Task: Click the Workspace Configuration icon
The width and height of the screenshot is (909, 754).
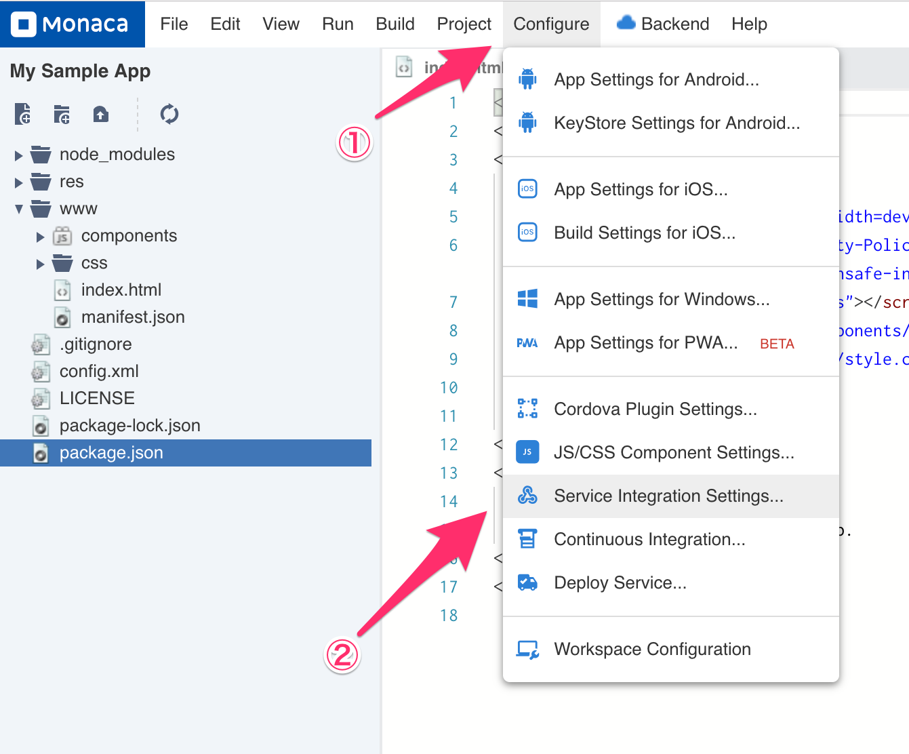Action: click(527, 650)
